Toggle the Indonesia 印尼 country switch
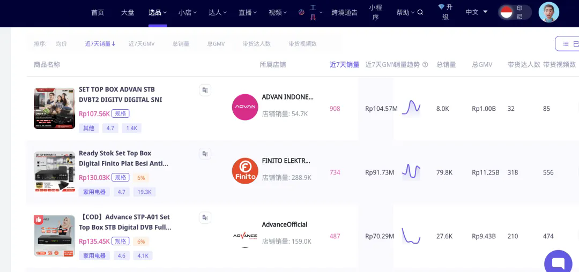Viewport: 579px width, 272px height. 515,12
